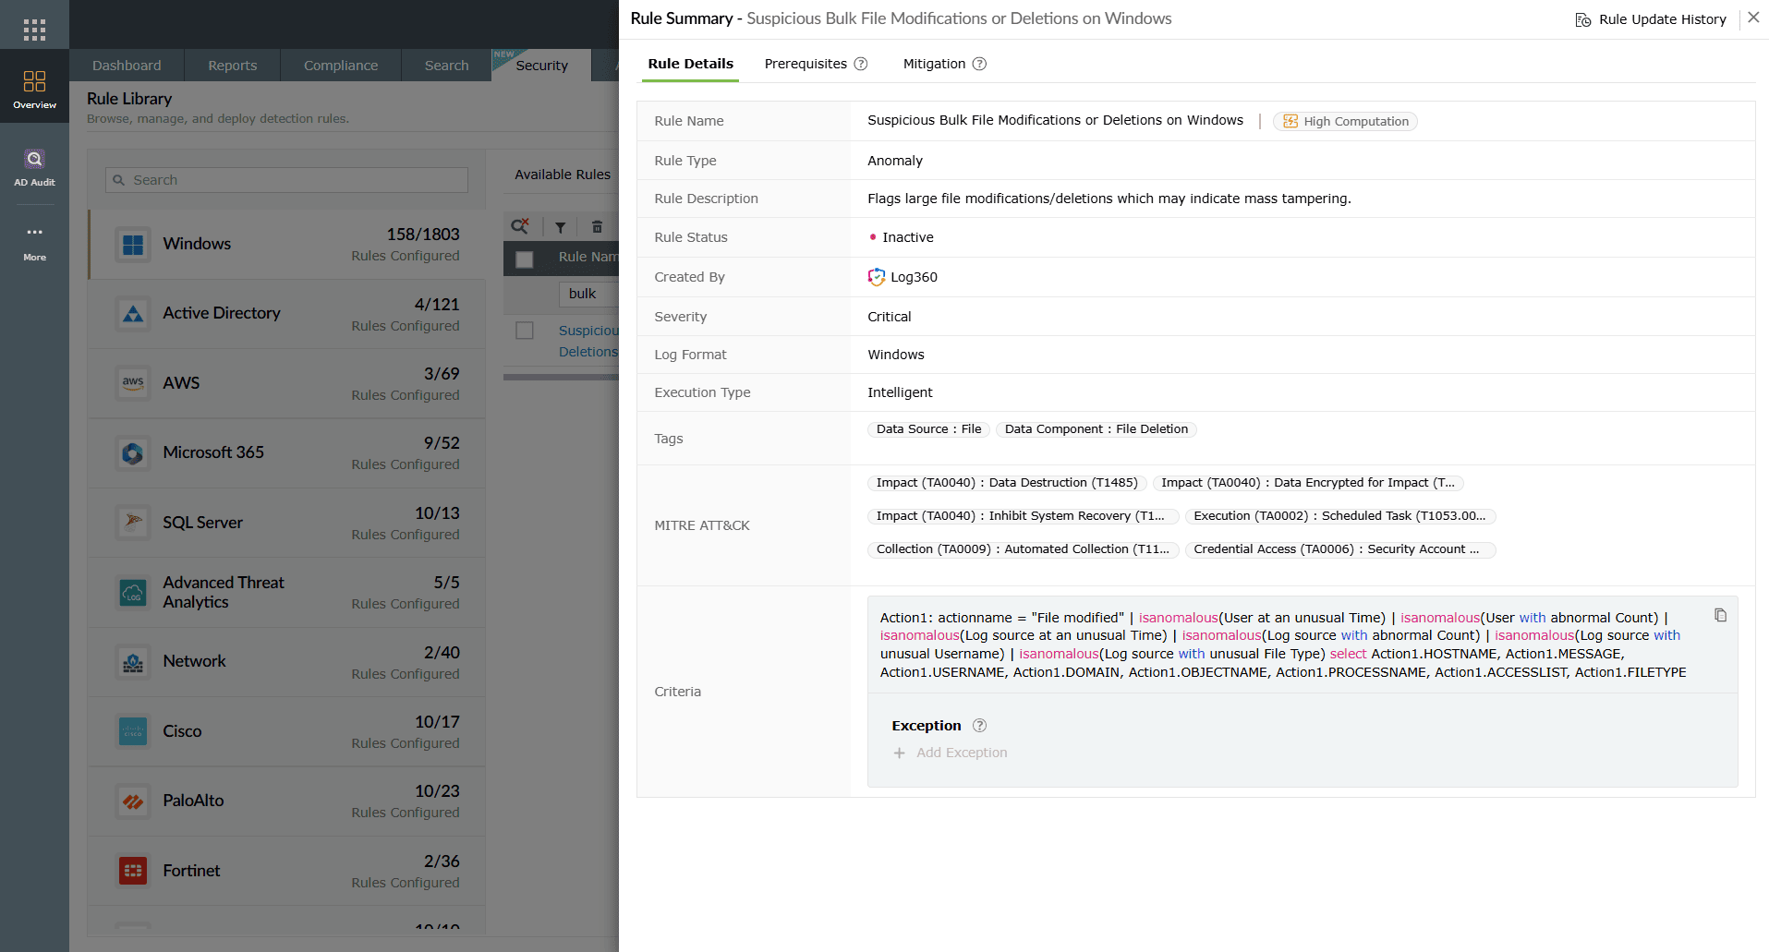The height and width of the screenshot is (952, 1769).
Task: Click the Rule Update History icon
Action: [x=1583, y=19]
